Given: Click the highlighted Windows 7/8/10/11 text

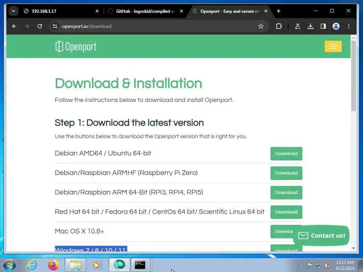Looking at the screenshot, I should tap(91, 249).
